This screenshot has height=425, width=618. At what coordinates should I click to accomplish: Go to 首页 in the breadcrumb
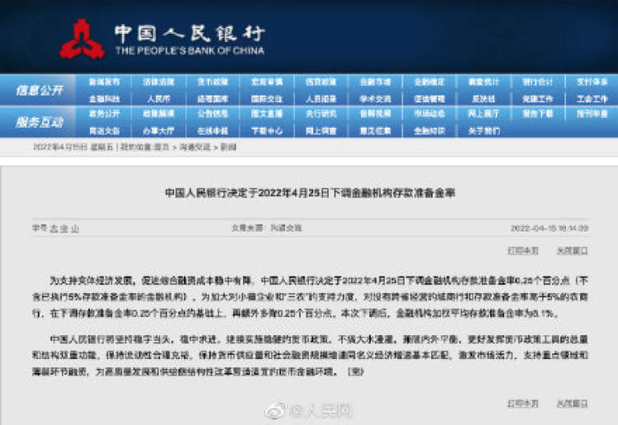162,147
